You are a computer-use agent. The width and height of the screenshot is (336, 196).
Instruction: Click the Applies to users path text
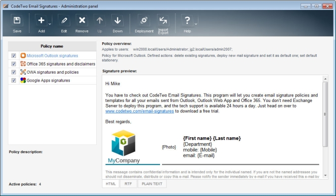click(182, 49)
